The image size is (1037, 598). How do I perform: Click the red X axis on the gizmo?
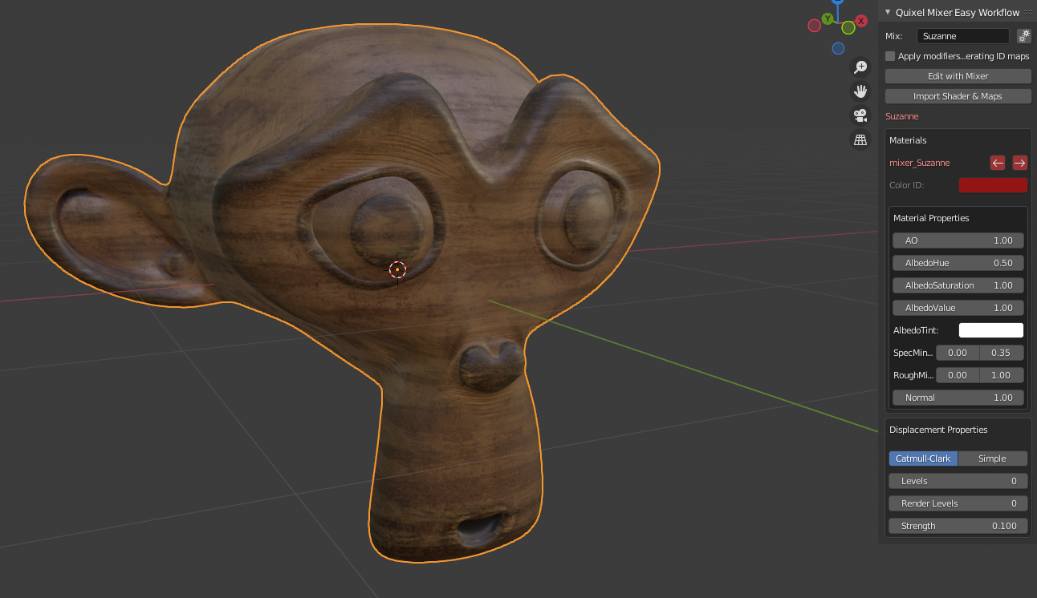(x=861, y=21)
